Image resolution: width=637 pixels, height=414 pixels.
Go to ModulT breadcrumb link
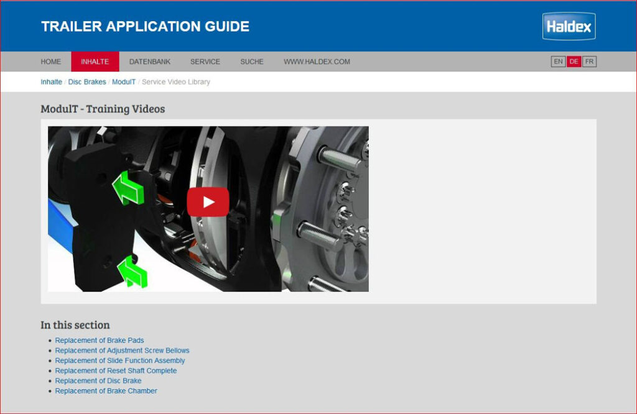click(x=124, y=82)
